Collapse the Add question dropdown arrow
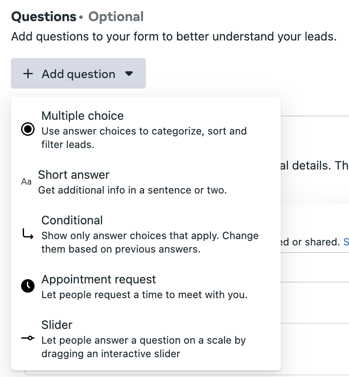 (129, 73)
